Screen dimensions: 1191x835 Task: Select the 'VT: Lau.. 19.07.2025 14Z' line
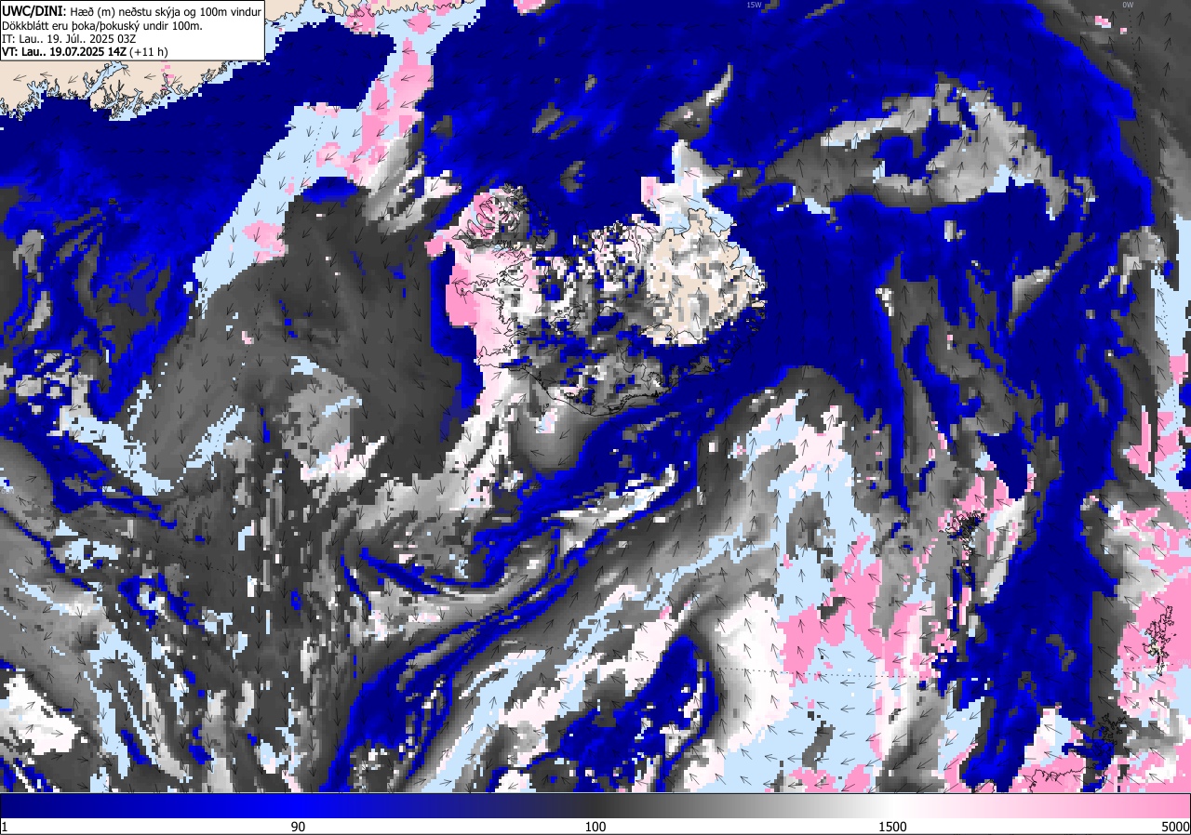click(x=85, y=52)
